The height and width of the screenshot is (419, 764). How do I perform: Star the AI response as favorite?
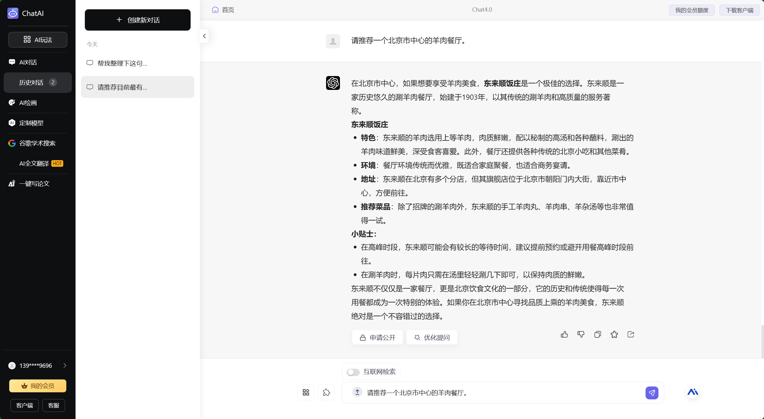click(614, 334)
